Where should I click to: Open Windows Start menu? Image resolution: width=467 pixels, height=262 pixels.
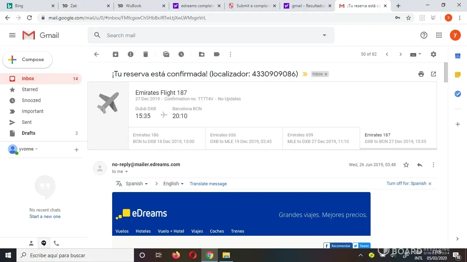pos(8,255)
